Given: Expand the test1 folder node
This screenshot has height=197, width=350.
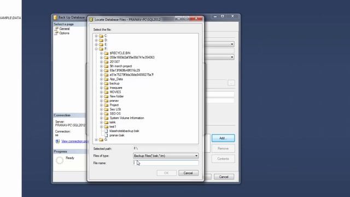Looking at the screenshot, I should tap(101, 126).
